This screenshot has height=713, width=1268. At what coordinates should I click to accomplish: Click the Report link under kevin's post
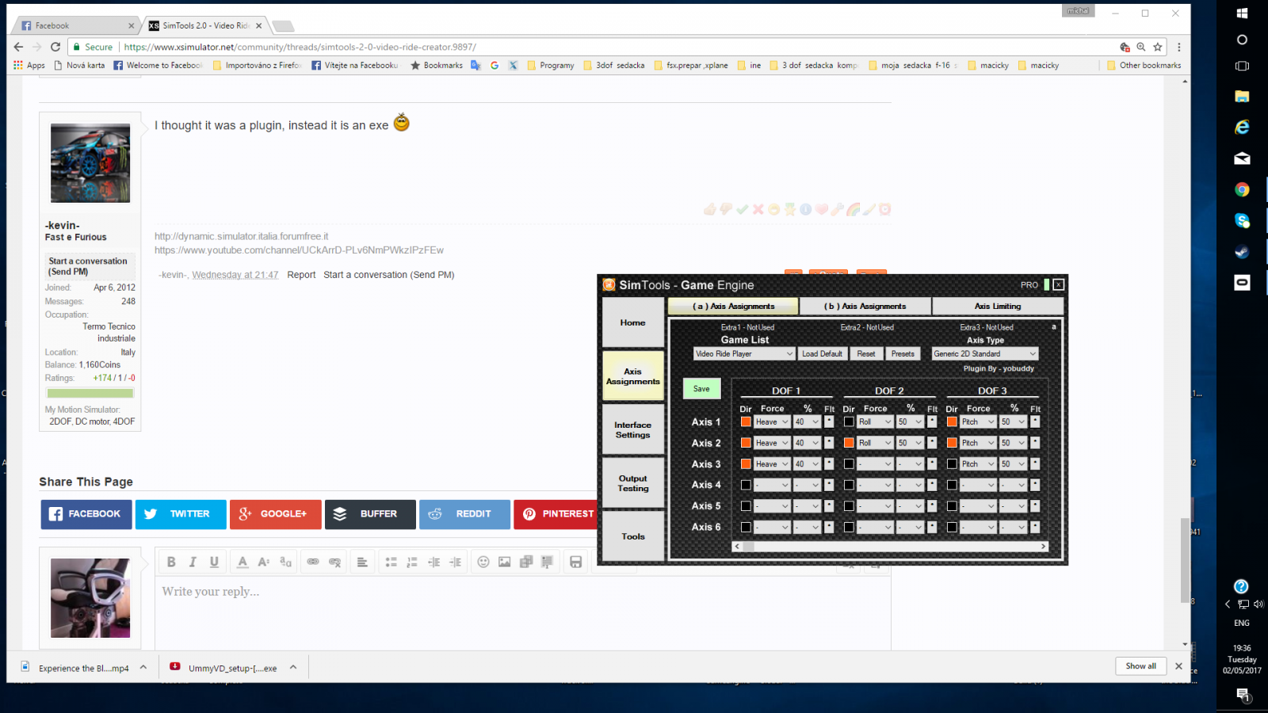(x=301, y=275)
